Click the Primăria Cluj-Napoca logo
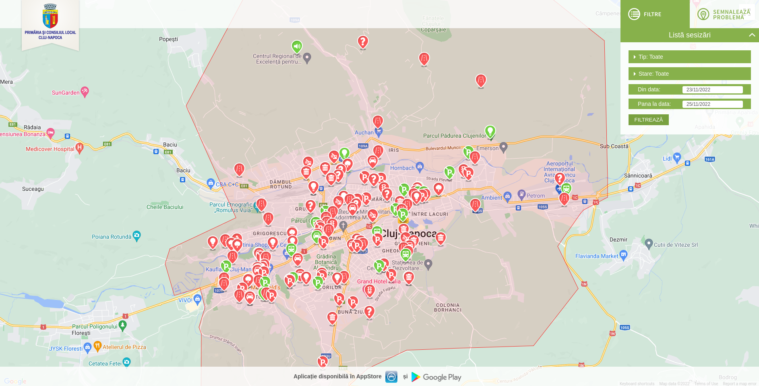759x386 pixels. [50, 23]
